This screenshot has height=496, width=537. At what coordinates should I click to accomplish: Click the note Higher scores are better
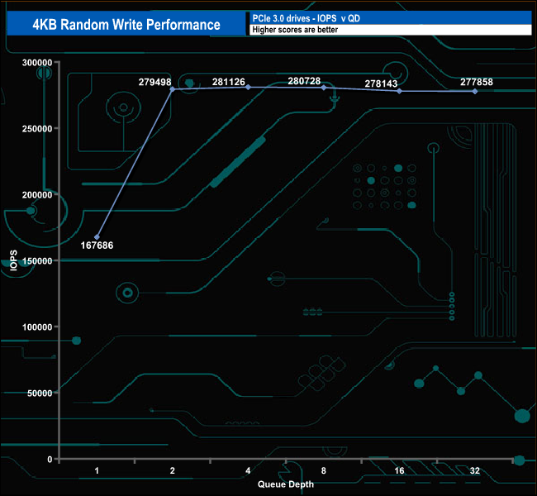point(295,30)
